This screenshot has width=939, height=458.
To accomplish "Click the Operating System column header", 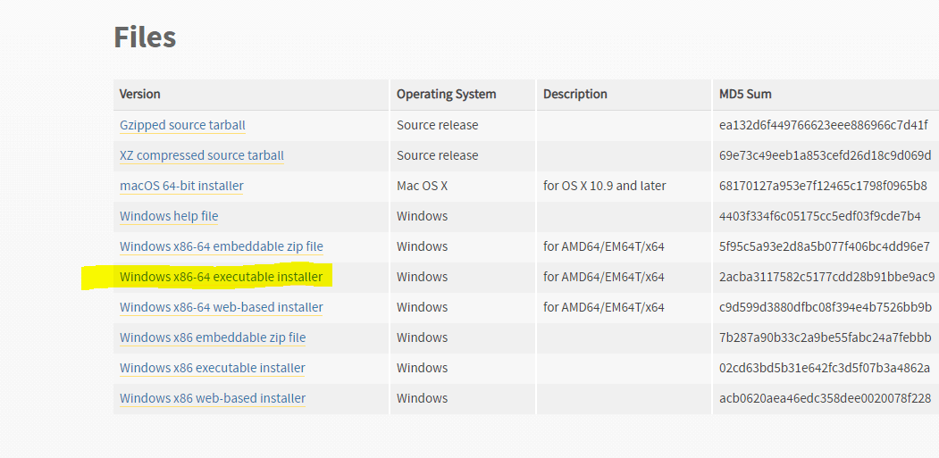I will click(446, 94).
